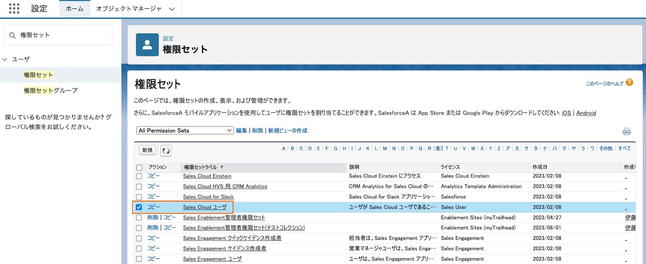Click the permission set user icon in header
This screenshot has width=646, height=264.
[x=147, y=45]
